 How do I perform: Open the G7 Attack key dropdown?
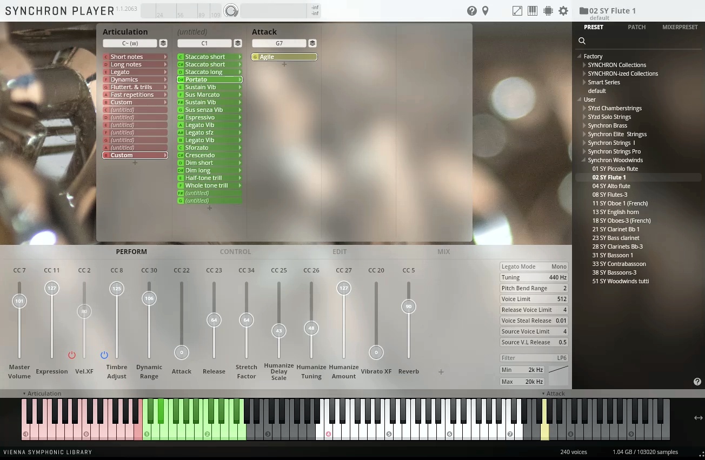(279, 43)
